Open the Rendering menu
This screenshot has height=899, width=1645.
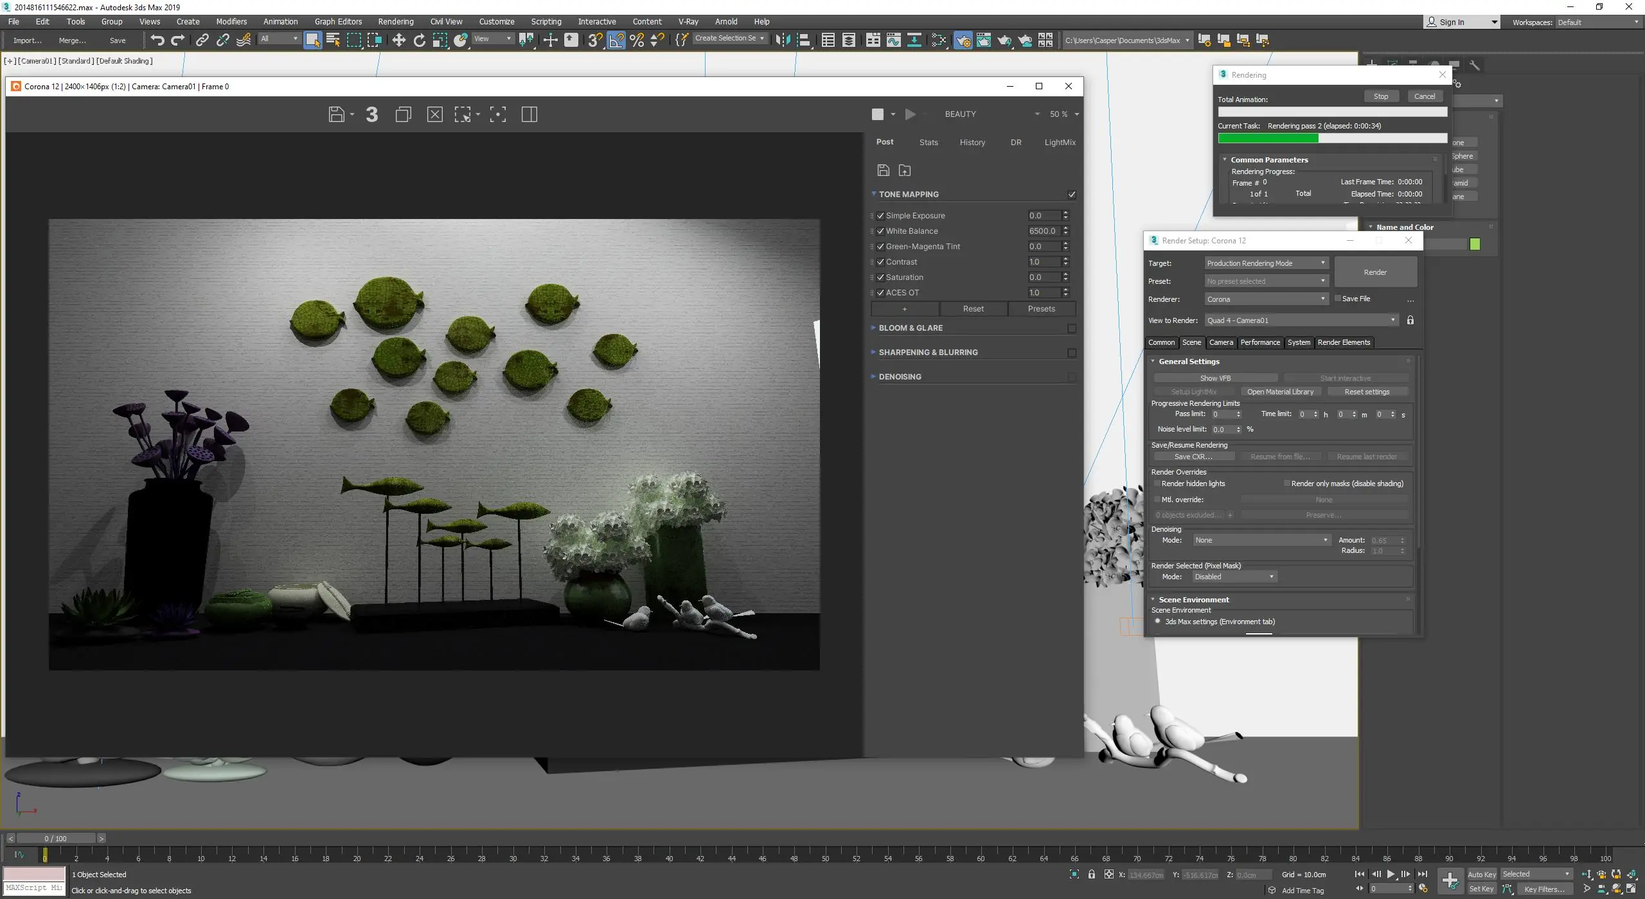coord(395,21)
